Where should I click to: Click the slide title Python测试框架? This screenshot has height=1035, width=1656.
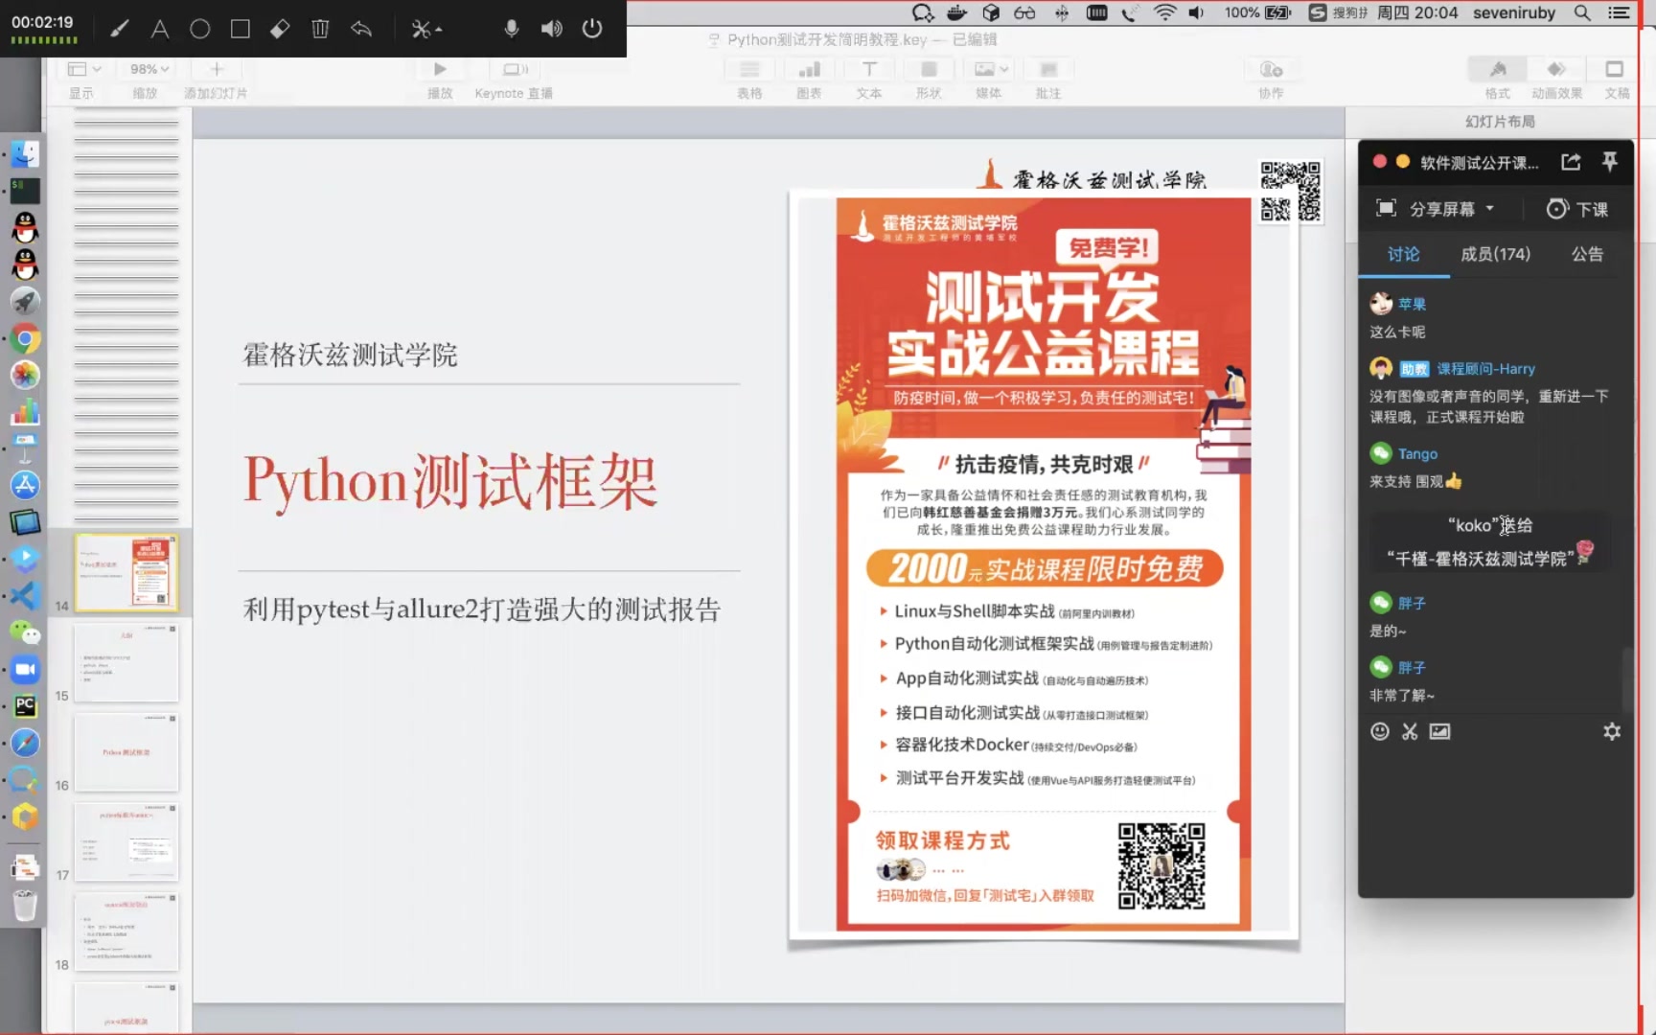coord(450,481)
